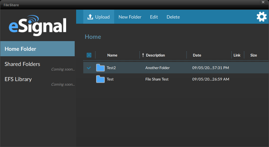Create a New Folder
The width and height of the screenshot is (269, 147).
point(130,17)
